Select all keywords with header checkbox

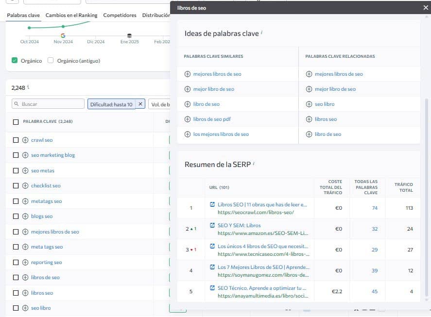[16, 122]
